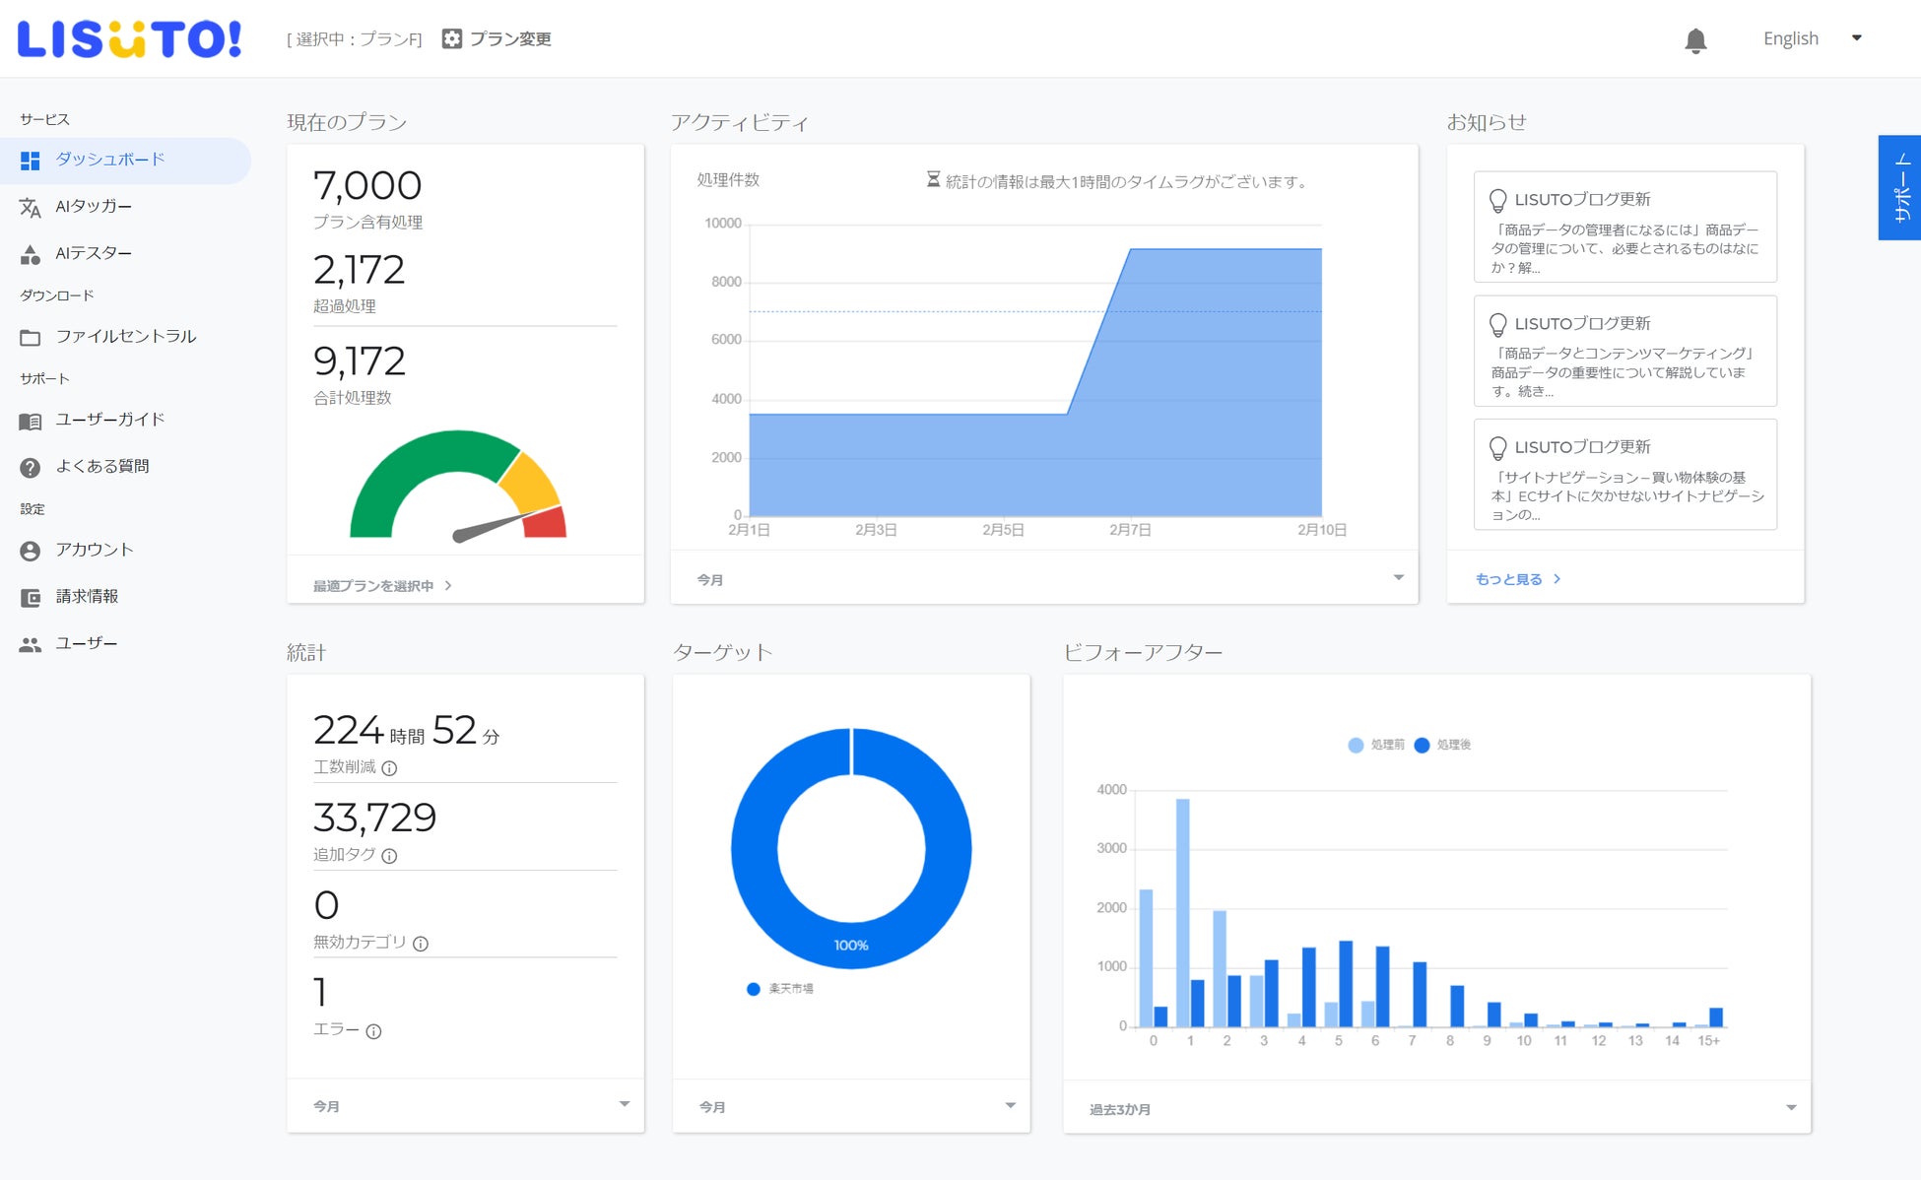
Task: Expand the アクティビティ 今月 period dropdown
Action: [1398, 578]
